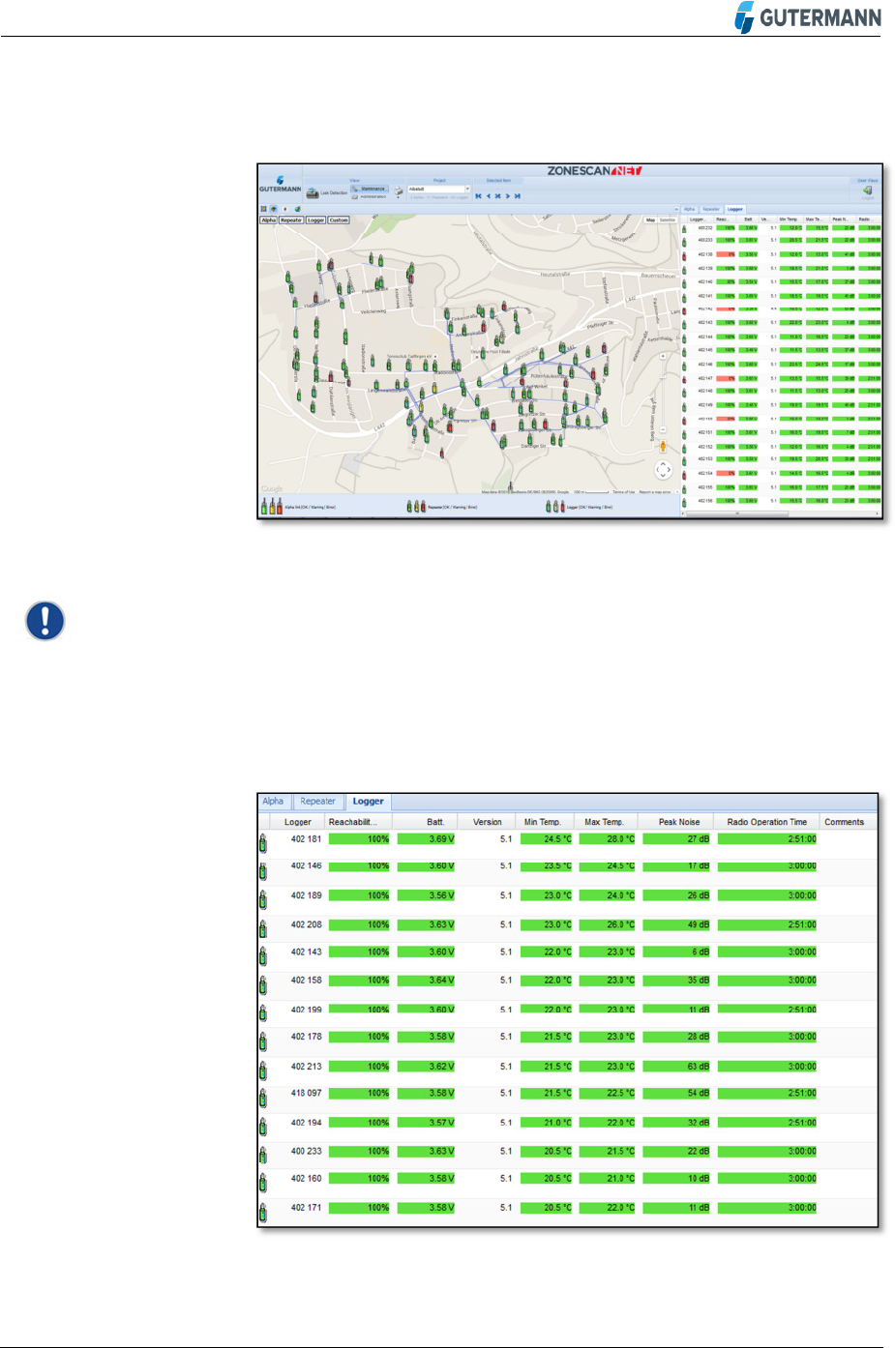This screenshot has width=895, height=1348.
Task: Click logger icon in row 418 097
Action: tap(262, 1098)
